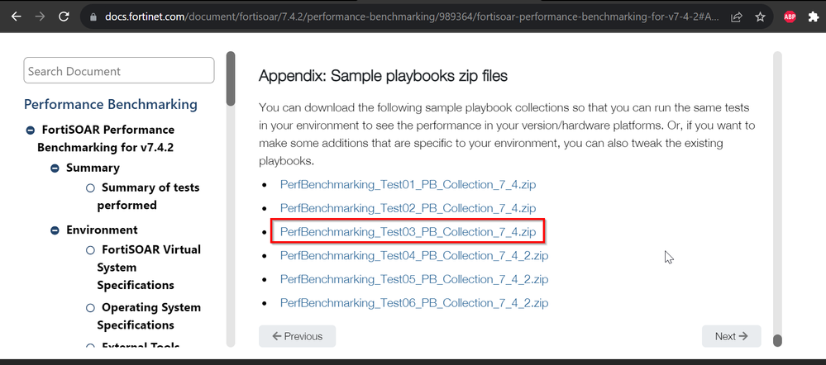Reload the page with refresh icon
This screenshot has width=826, height=365.
64,17
